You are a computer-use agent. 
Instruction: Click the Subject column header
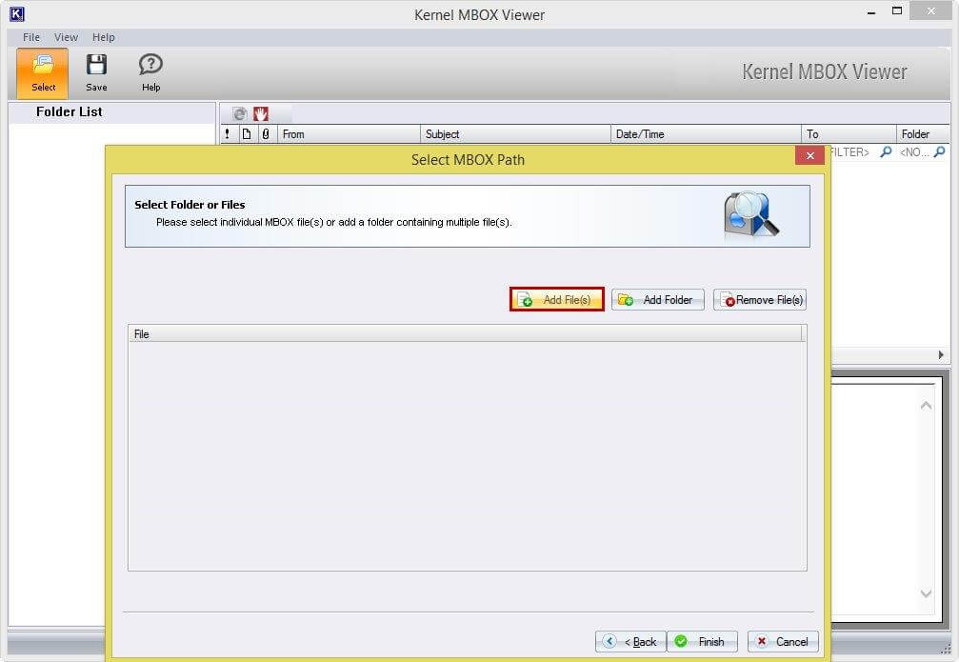coord(515,134)
